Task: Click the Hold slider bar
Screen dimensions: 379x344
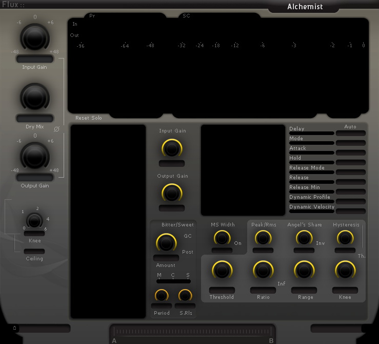Action: 312,162
